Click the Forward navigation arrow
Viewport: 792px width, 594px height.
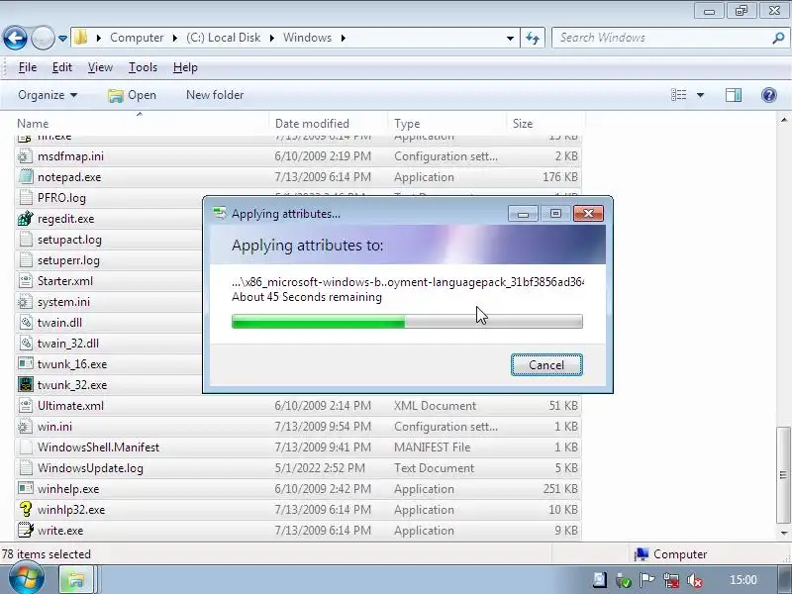pos(43,38)
